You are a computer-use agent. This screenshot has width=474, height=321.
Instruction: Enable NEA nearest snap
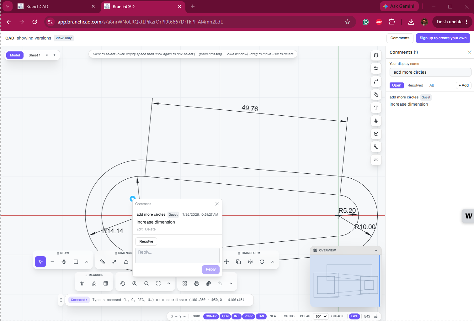(x=273, y=316)
